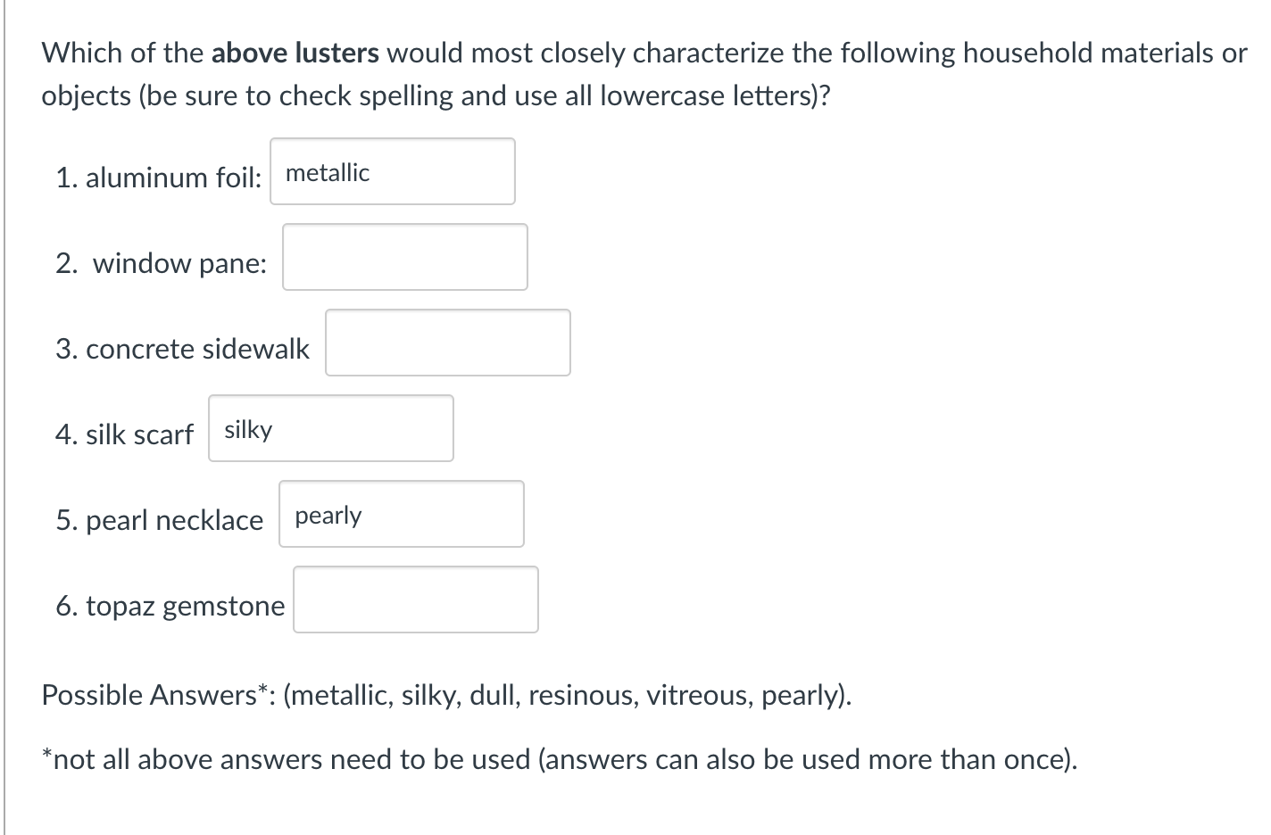Click the word 'dull' in possible answers
This screenshot has height=835, width=1271.
click(494, 695)
